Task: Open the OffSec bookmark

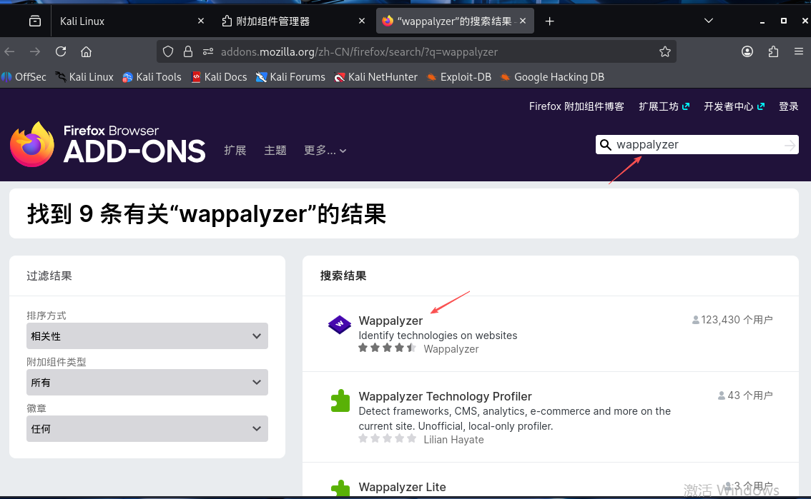Action: point(24,77)
